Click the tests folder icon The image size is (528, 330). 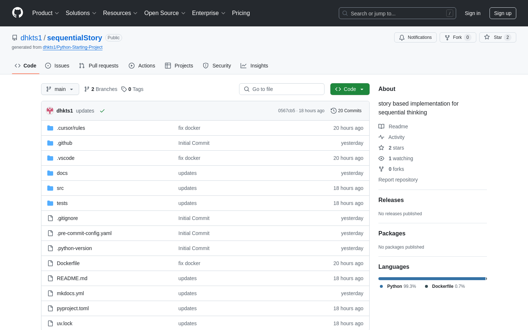pos(50,203)
